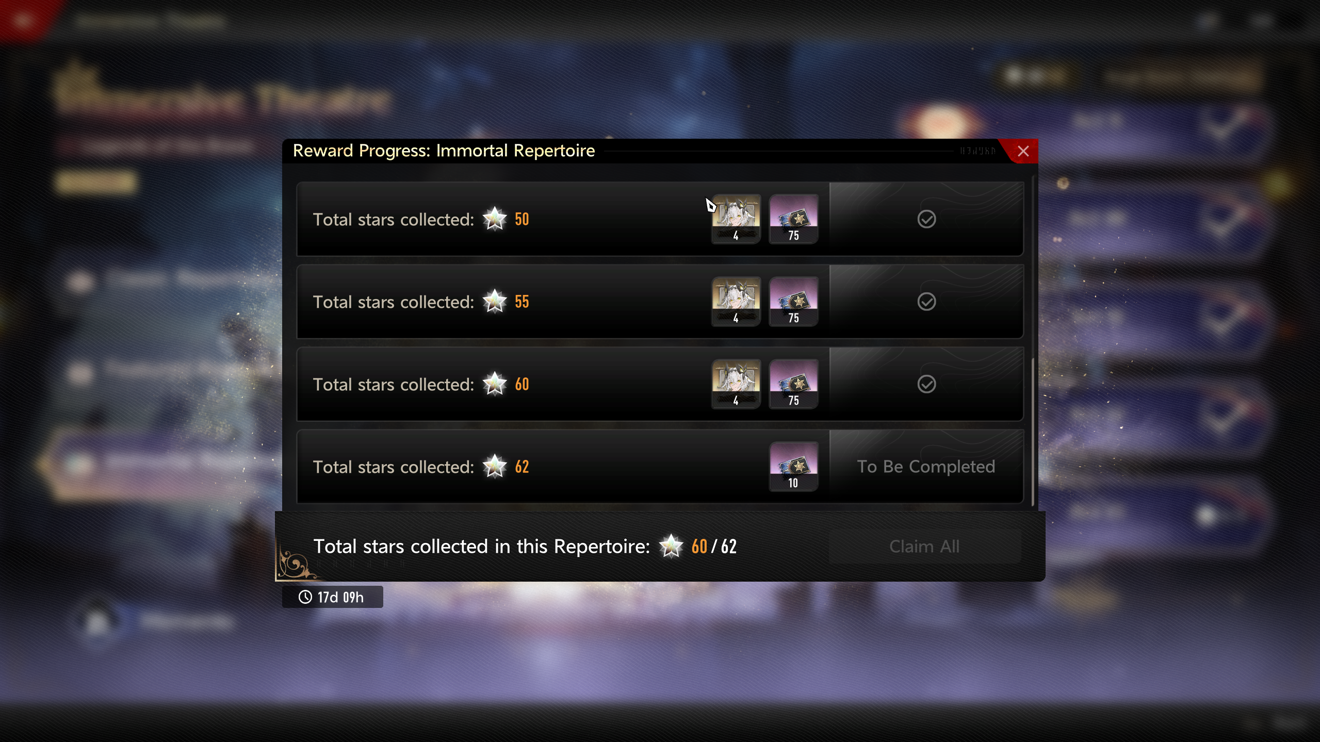Click the star icon next to 50
The image size is (1320, 742).
pyautogui.click(x=495, y=219)
